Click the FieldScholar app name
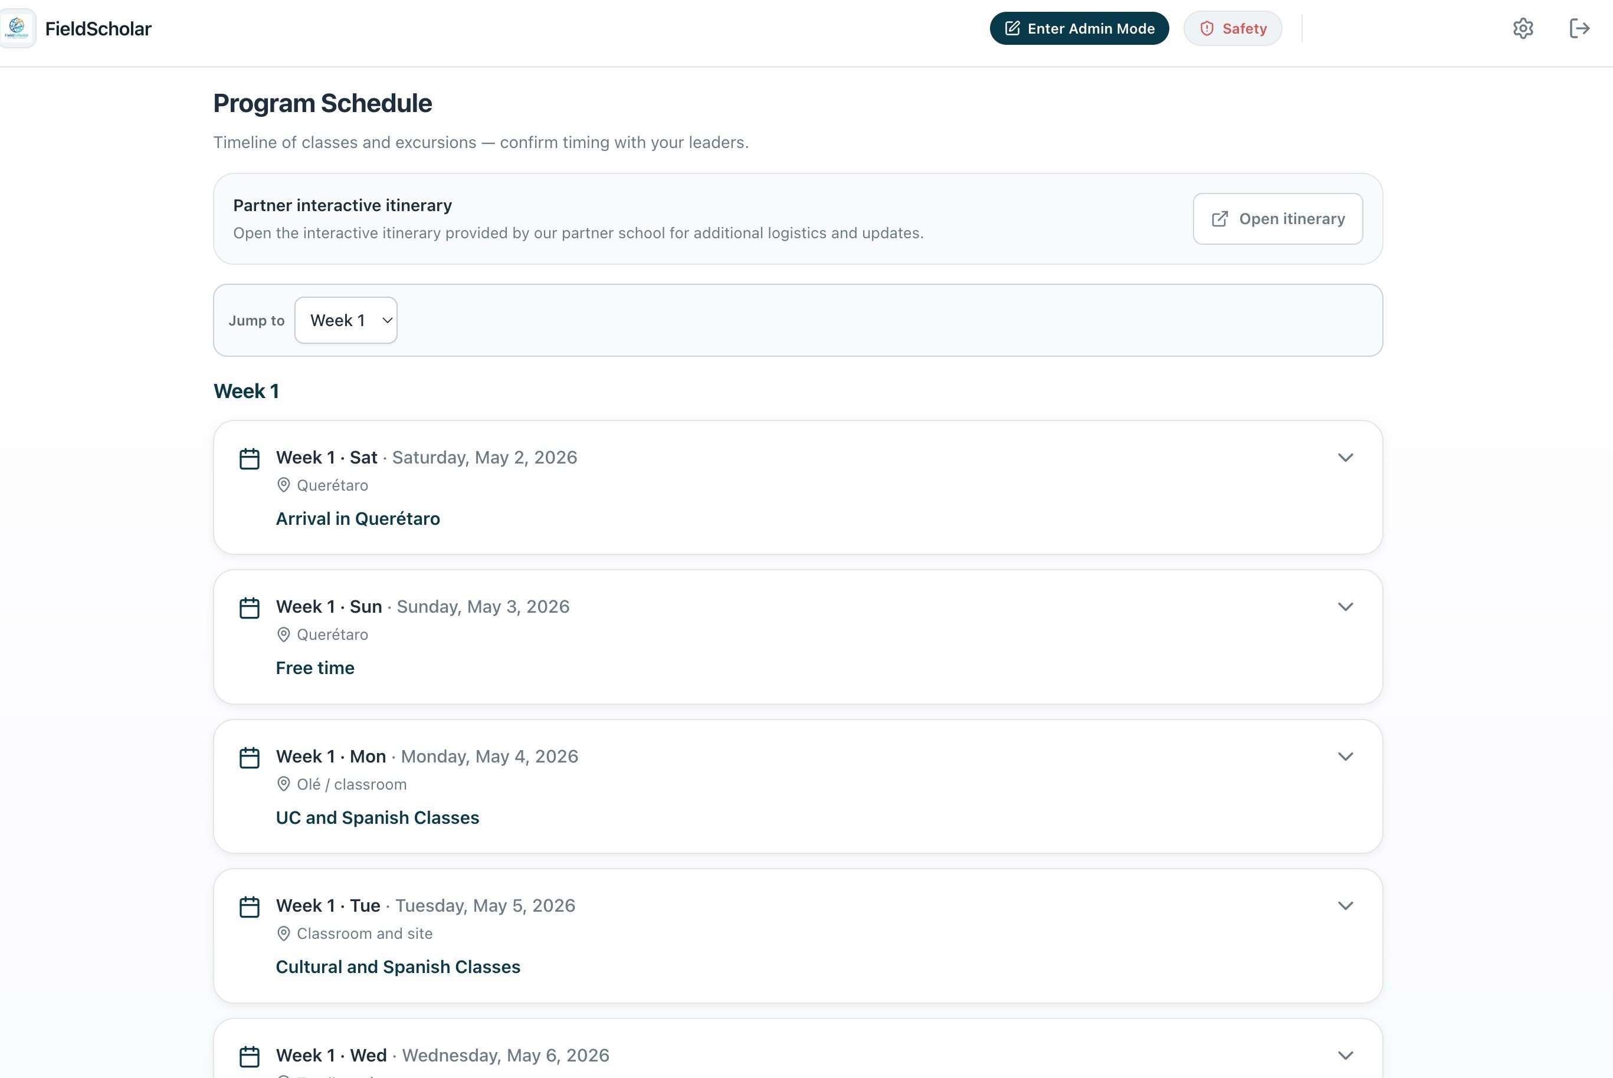 point(99,29)
